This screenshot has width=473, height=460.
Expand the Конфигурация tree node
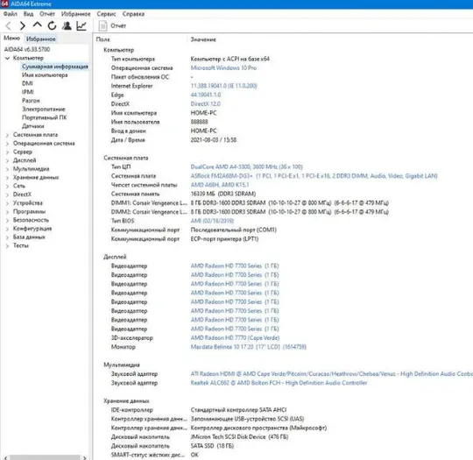coord(7,229)
